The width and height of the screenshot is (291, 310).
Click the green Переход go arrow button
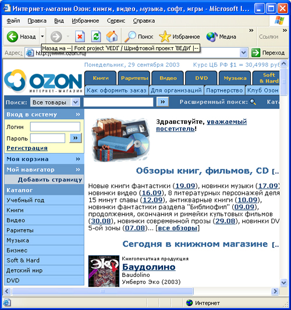tap(255, 53)
